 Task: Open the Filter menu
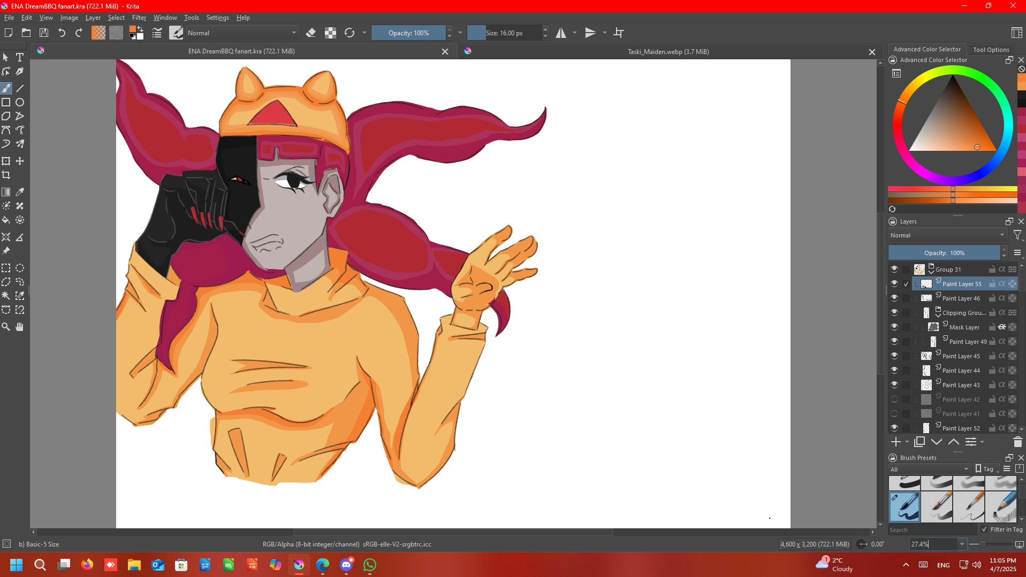(x=139, y=18)
